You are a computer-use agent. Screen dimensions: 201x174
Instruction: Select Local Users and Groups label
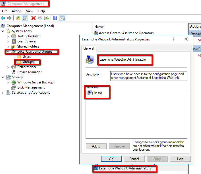(x=35, y=52)
